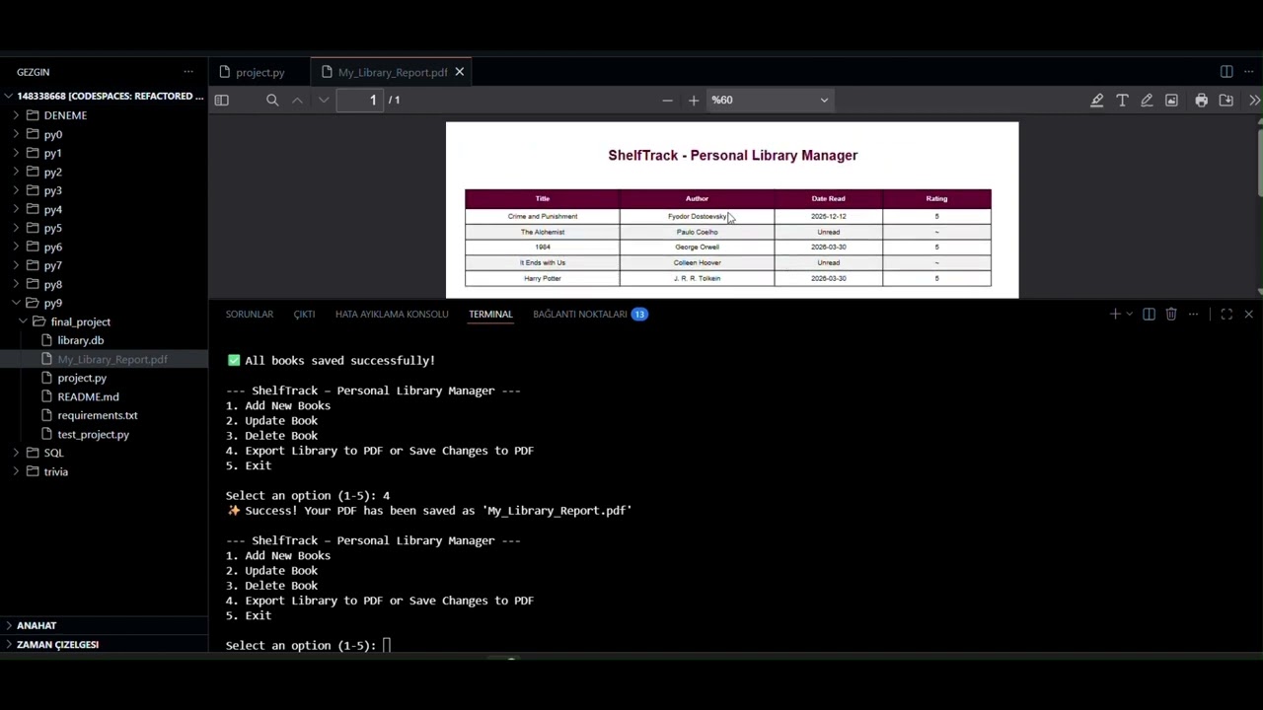
Task: Download the PDF file
Action: click(x=1226, y=100)
